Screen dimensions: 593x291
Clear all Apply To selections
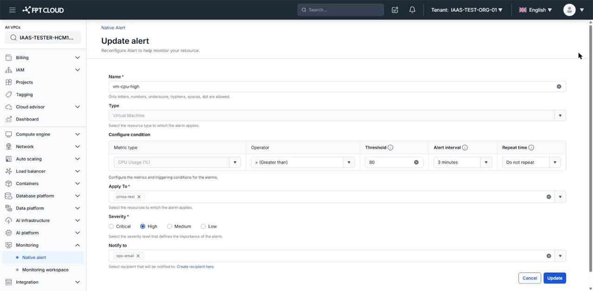pos(549,197)
